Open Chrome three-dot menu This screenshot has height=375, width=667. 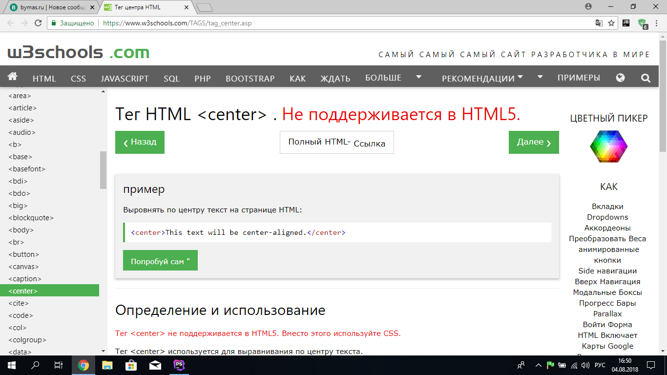(657, 23)
